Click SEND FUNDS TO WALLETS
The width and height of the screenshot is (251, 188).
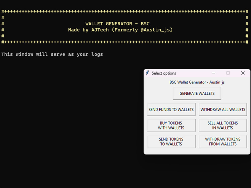coord(171,109)
